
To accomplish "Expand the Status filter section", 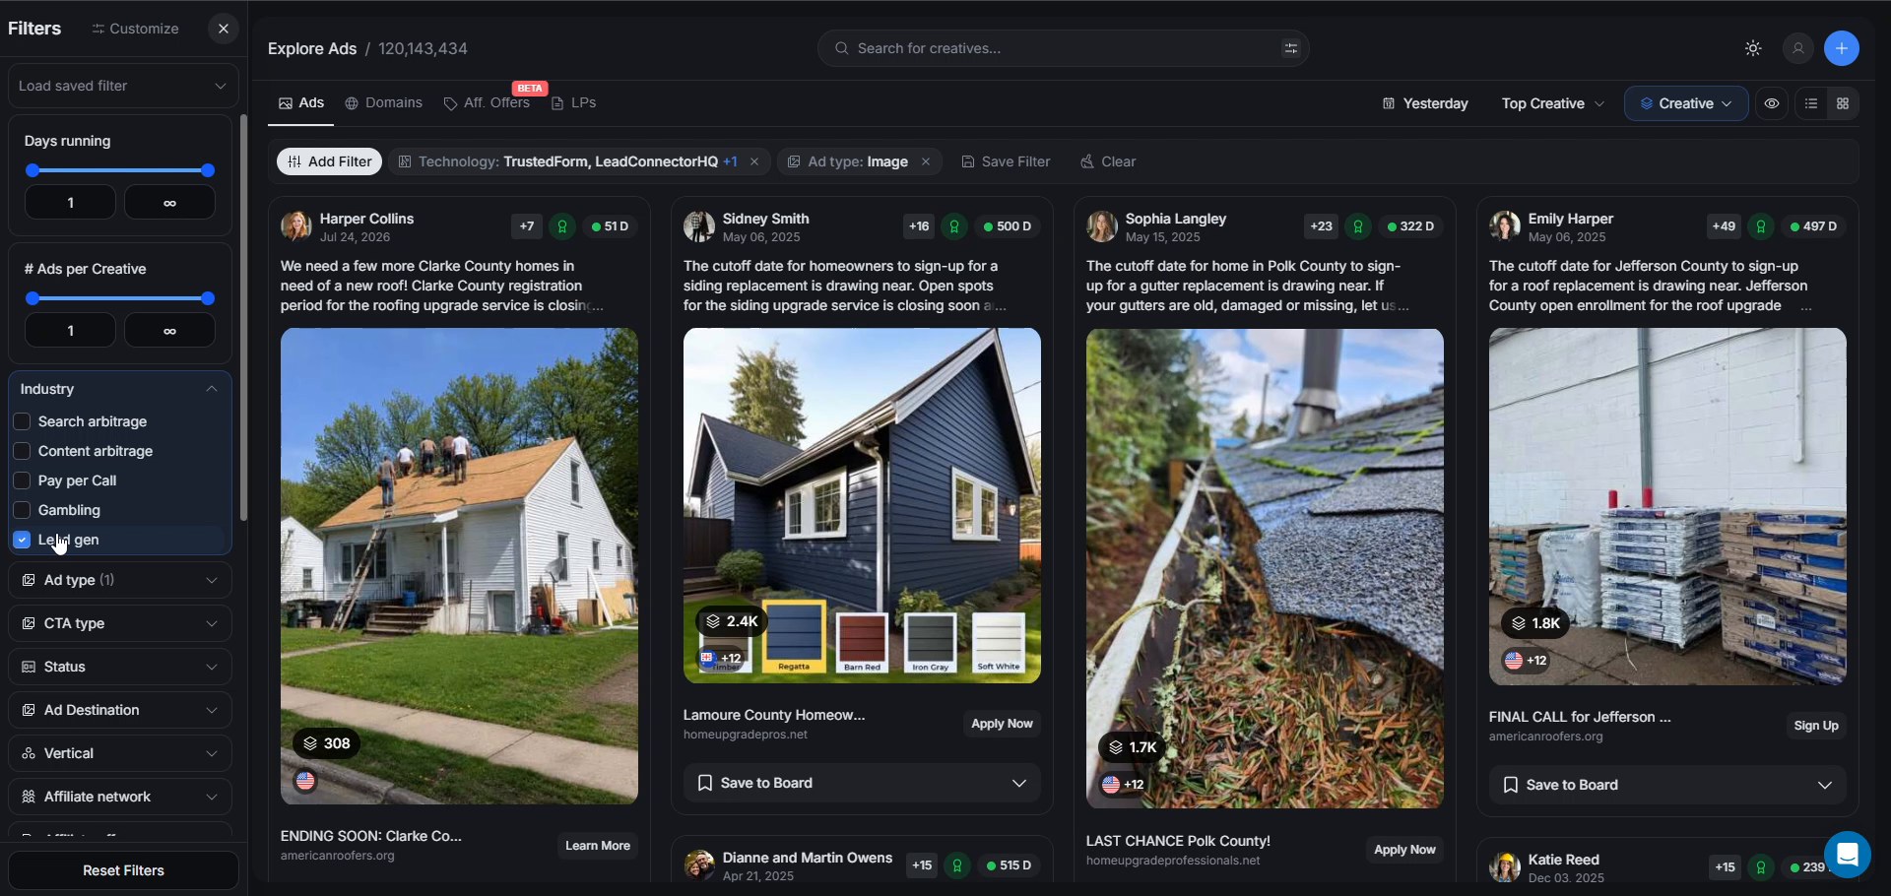I will point(120,667).
